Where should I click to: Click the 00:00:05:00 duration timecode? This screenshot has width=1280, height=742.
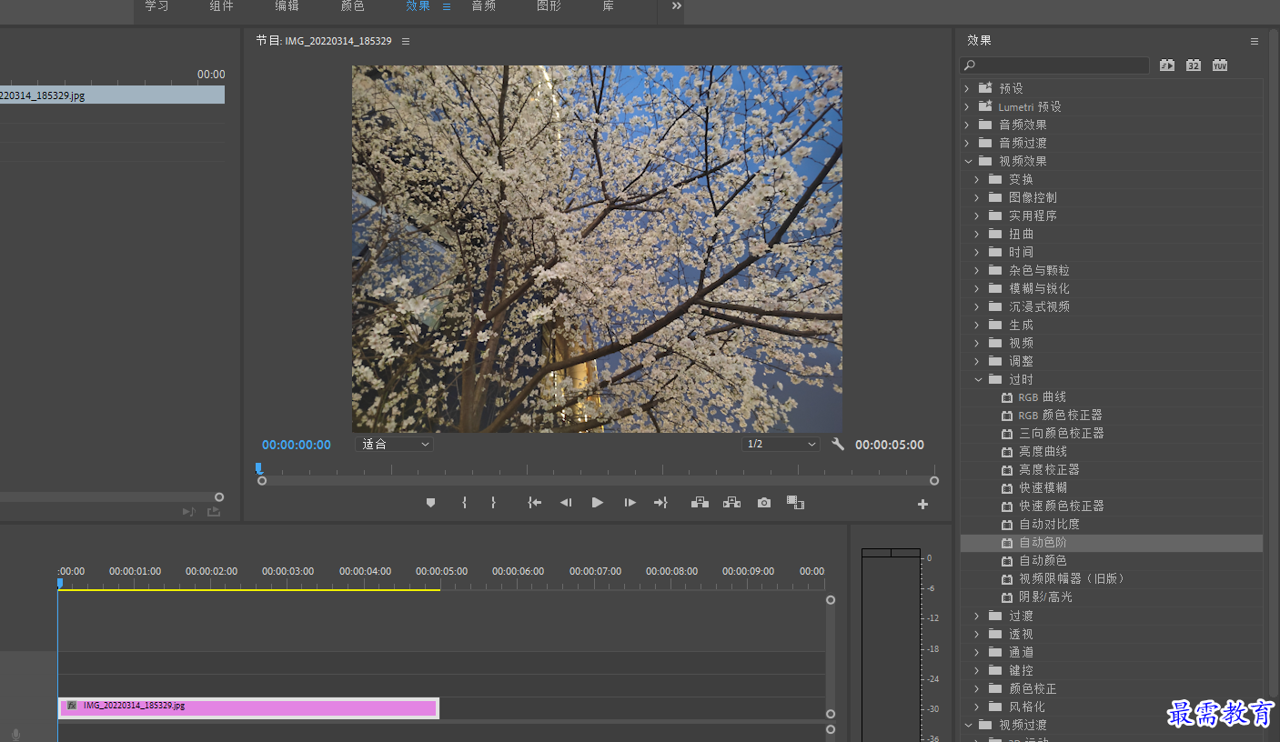tap(890, 445)
